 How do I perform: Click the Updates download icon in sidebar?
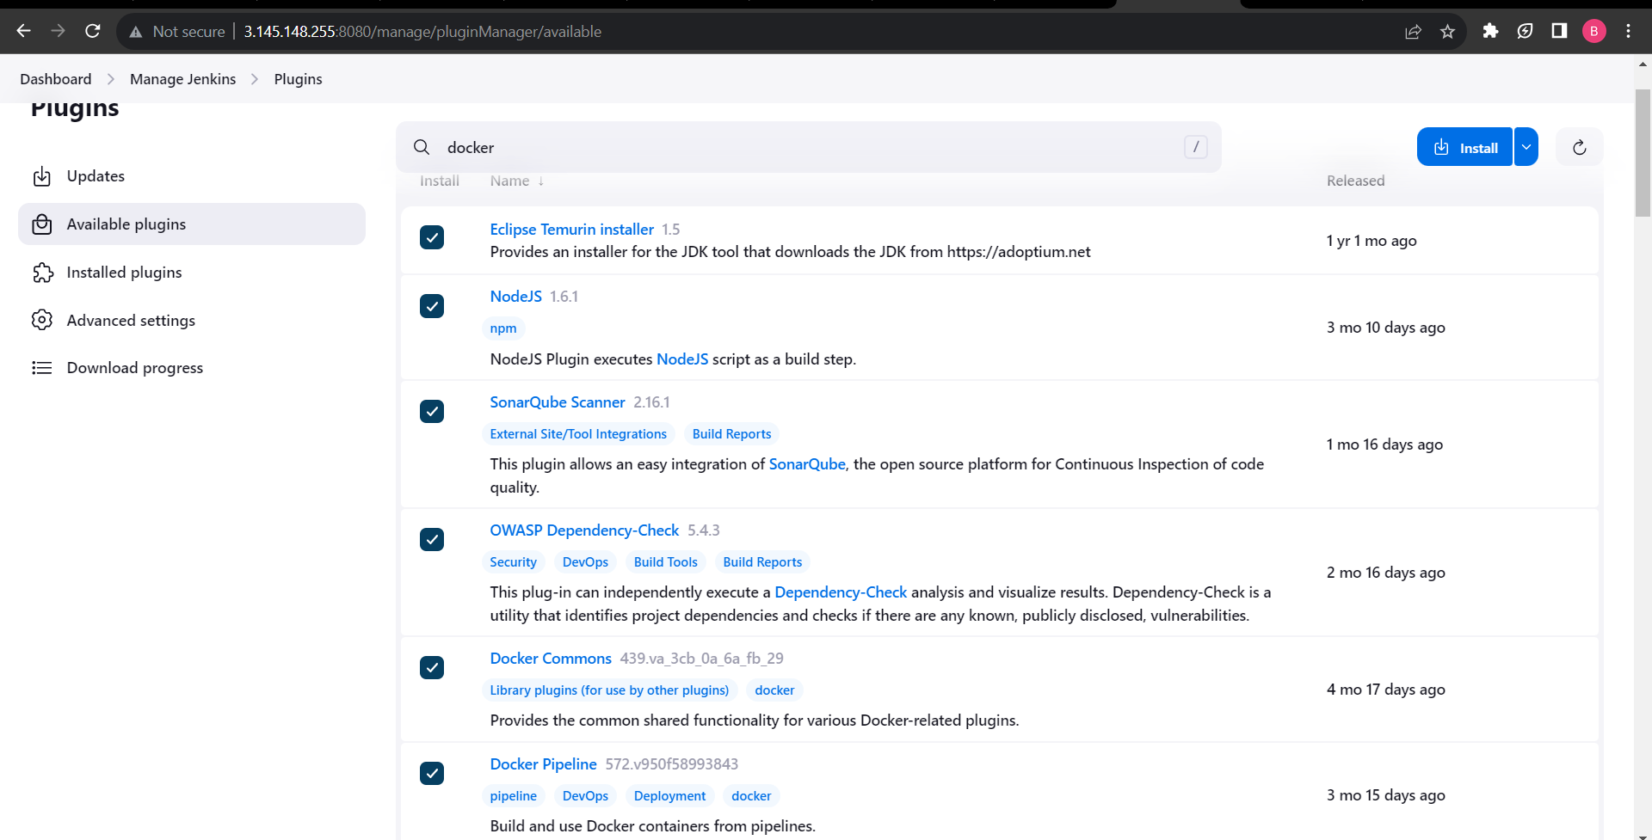(42, 176)
